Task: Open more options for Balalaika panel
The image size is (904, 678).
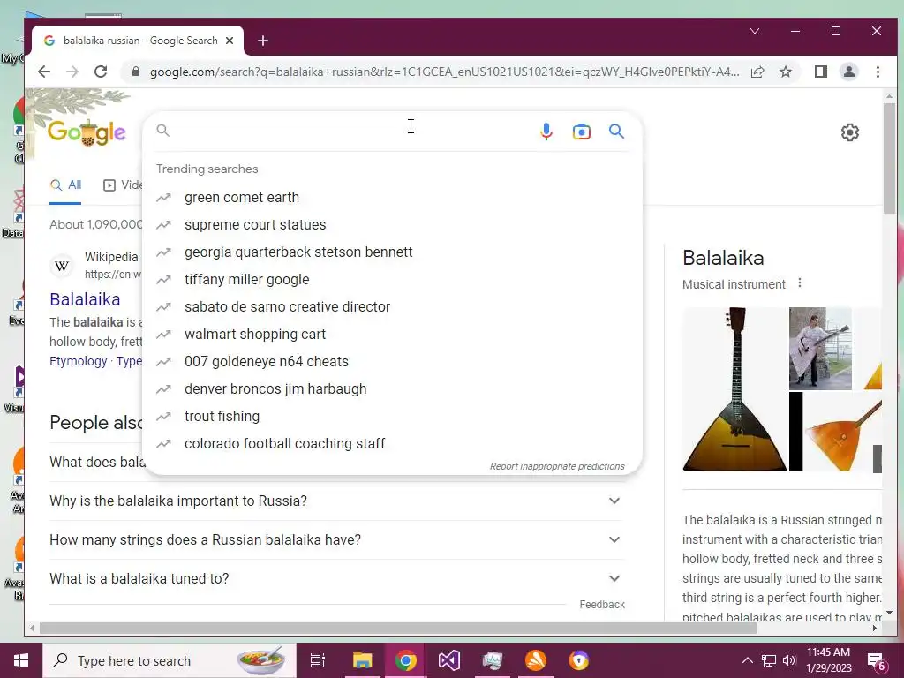Action: tap(799, 283)
